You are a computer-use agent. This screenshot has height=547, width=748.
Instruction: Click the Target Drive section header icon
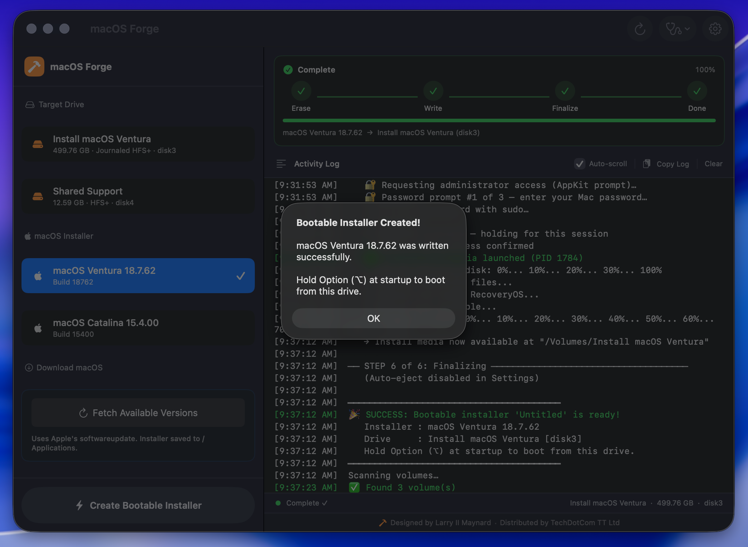pyautogui.click(x=30, y=104)
